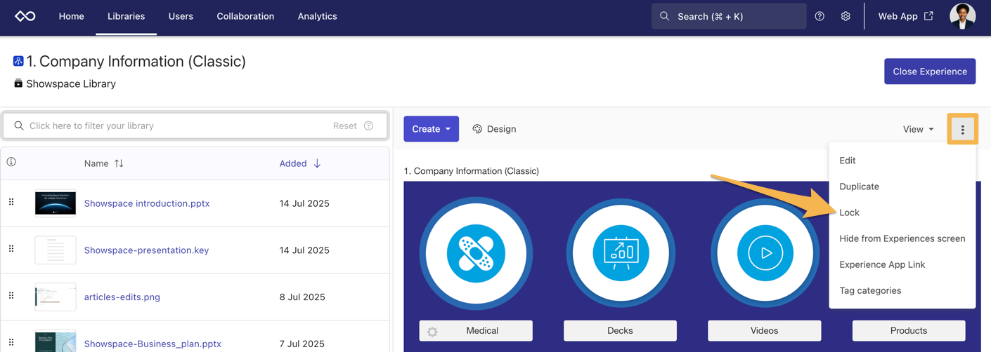
Task: Click the Close Experience button
Action: (x=929, y=72)
